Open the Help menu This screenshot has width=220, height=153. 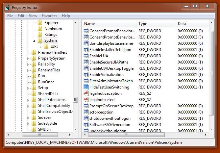[66, 16]
